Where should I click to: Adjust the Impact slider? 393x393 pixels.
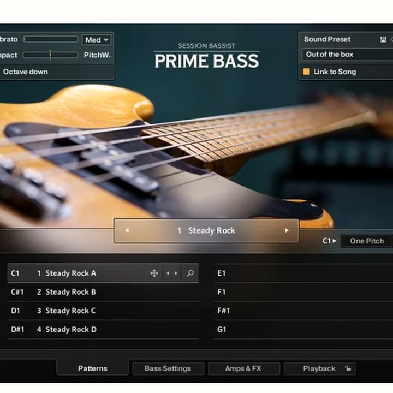50,55
